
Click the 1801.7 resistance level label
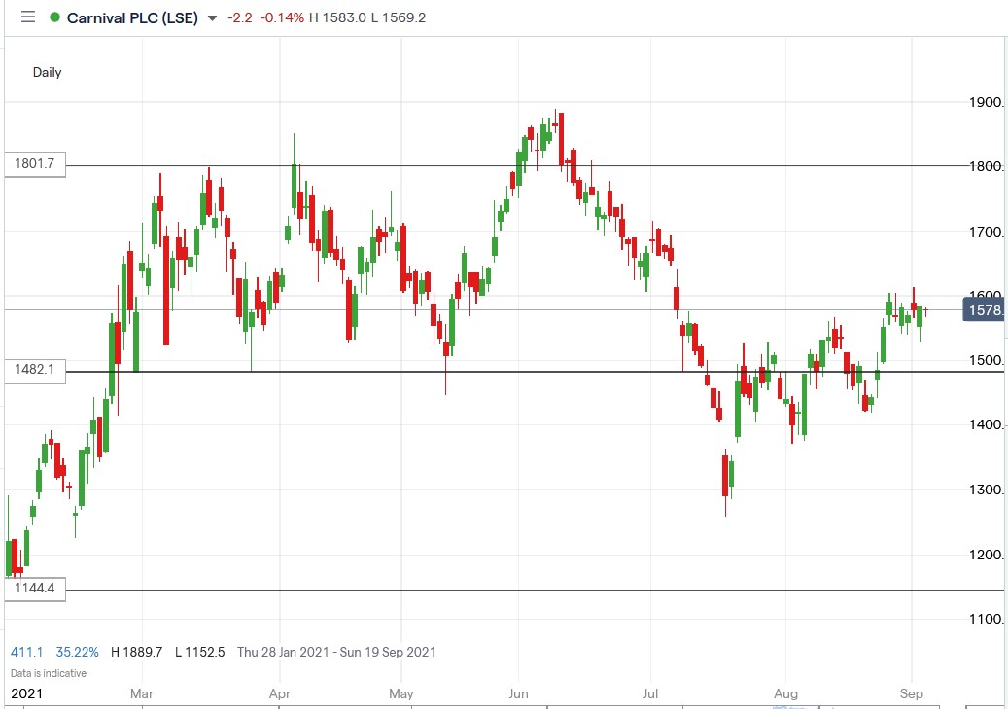click(x=36, y=164)
